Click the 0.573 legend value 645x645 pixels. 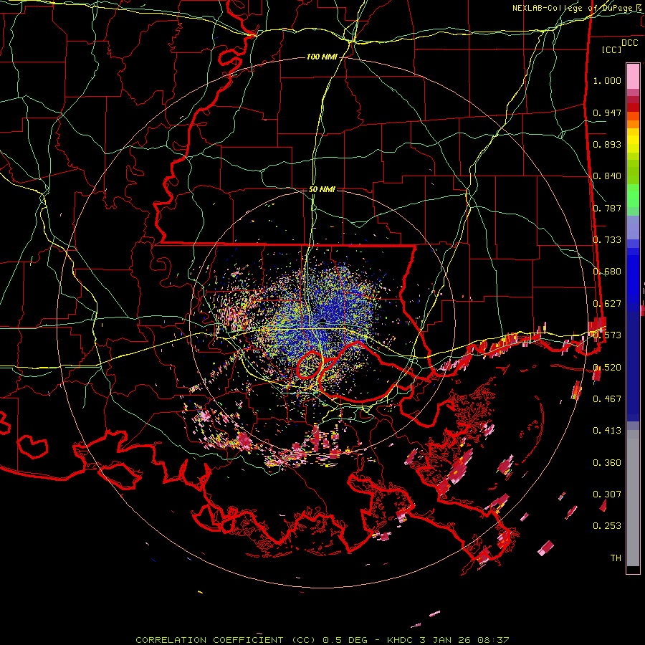pyautogui.click(x=607, y=335)
